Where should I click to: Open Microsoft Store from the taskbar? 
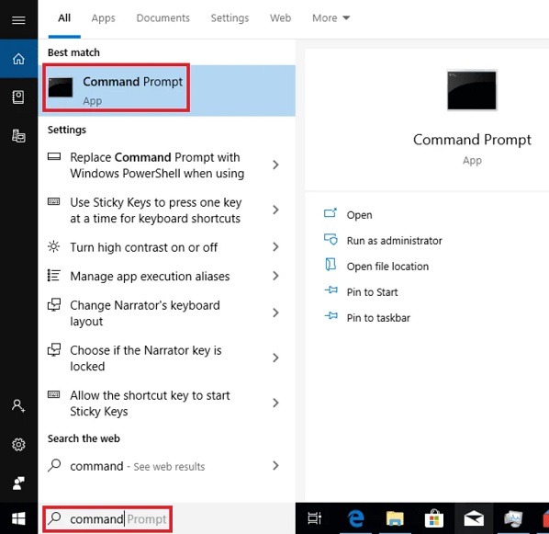pyautogui.click(x=434, y=518)
